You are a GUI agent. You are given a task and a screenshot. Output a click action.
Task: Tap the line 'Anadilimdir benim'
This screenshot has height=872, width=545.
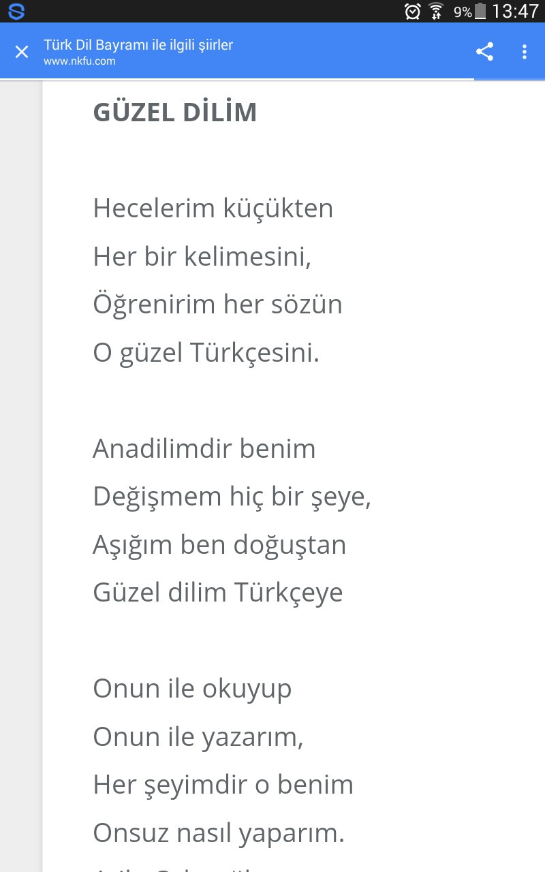204,448
